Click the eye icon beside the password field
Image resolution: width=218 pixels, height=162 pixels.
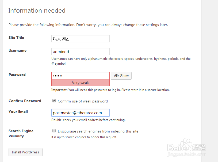[116, 76]
